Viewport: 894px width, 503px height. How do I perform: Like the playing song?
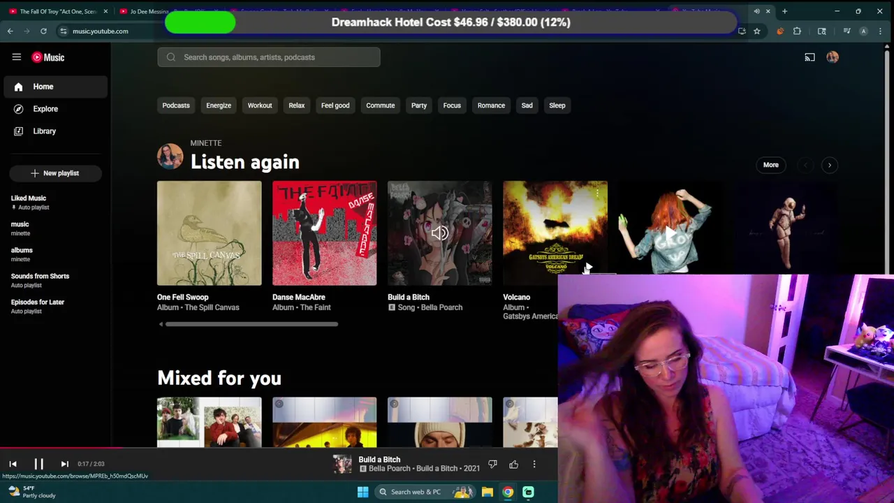tap(514, 465)
